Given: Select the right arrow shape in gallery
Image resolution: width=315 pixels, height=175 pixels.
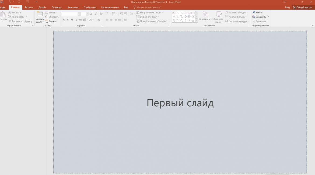Looking at the screenshot, I should pos(185,17).
